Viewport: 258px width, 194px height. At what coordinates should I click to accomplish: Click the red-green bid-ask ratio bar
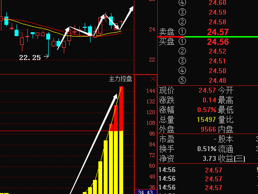tap(208, 37)
